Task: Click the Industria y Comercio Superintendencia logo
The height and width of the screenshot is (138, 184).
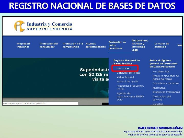Action: pos(43,26)
